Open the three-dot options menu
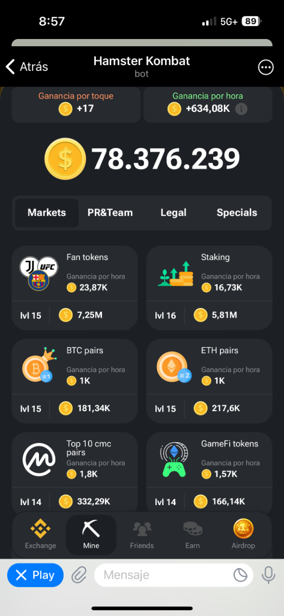This screenshot has height=616, width=284. coord(266,67)
